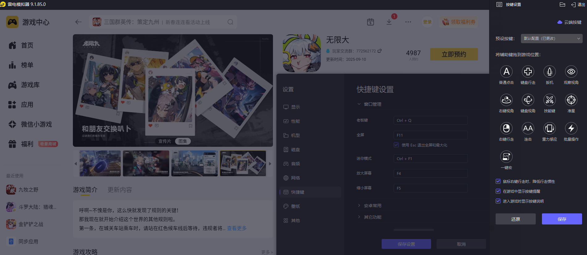Expand 更多 game guides link
The image size is (587, 255).
tap(267, 252)
